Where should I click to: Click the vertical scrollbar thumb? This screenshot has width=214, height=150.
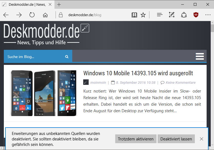(x=212, y=28)
